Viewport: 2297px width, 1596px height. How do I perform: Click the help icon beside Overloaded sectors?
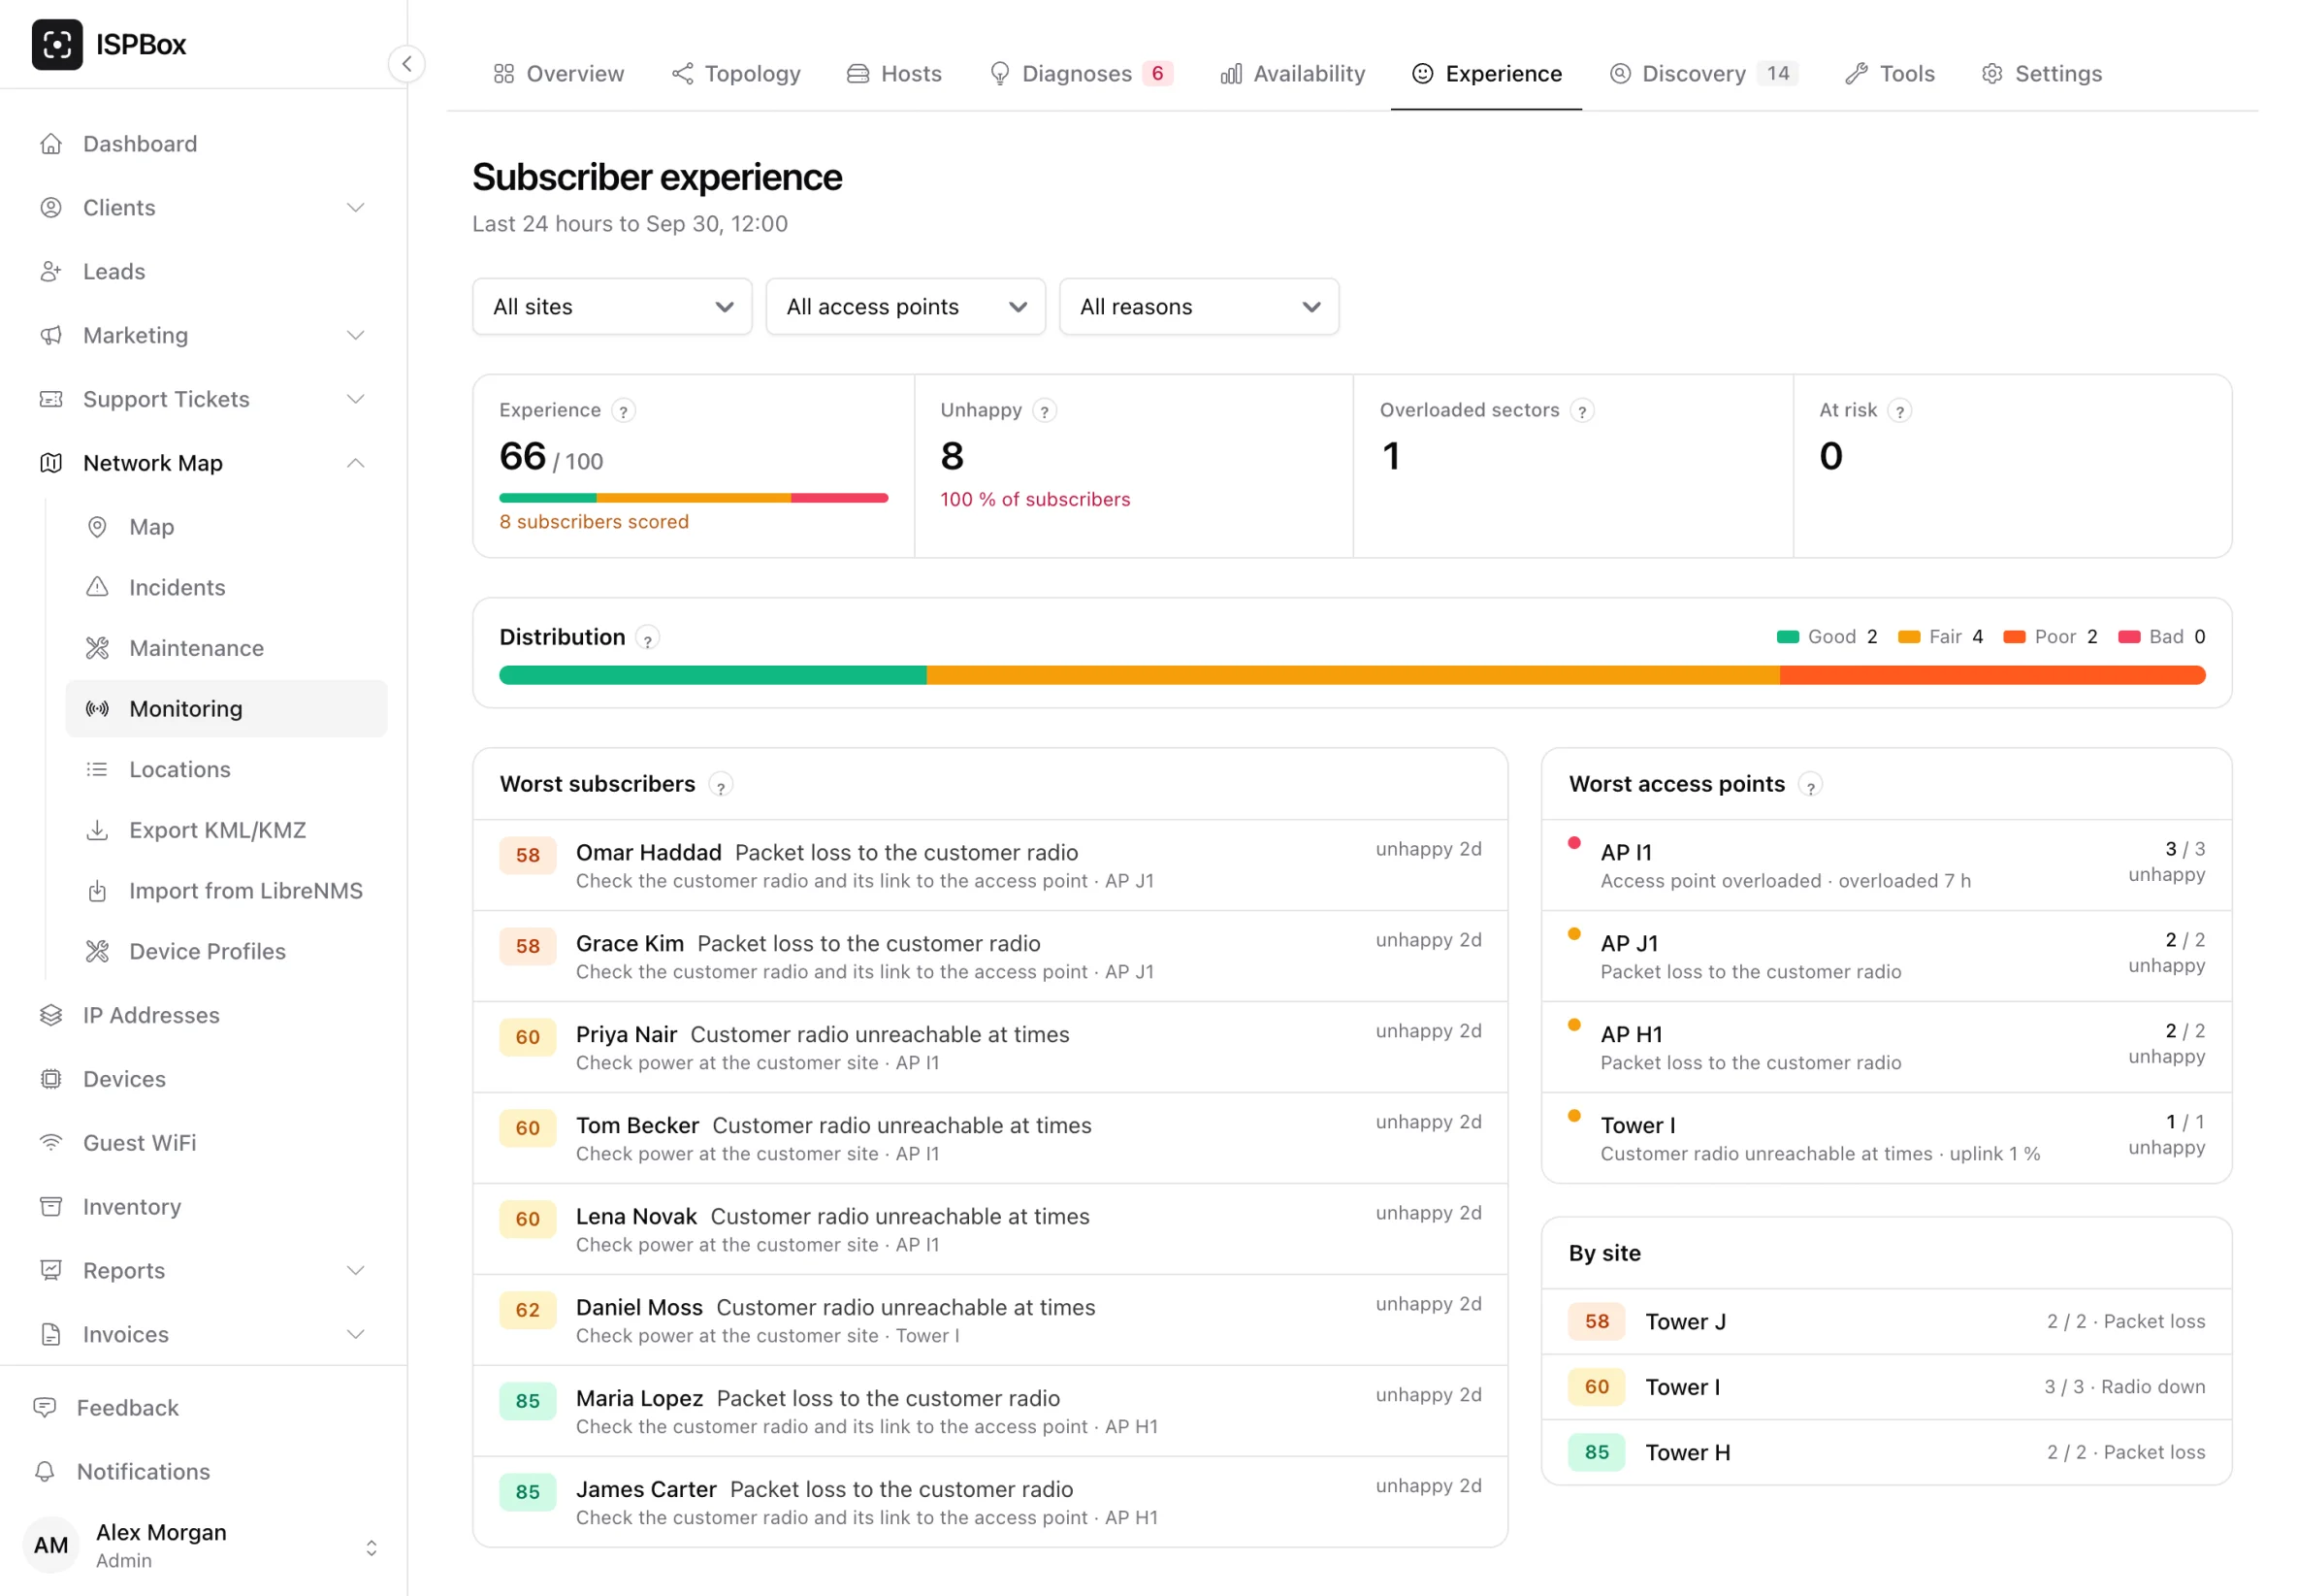1582,411
